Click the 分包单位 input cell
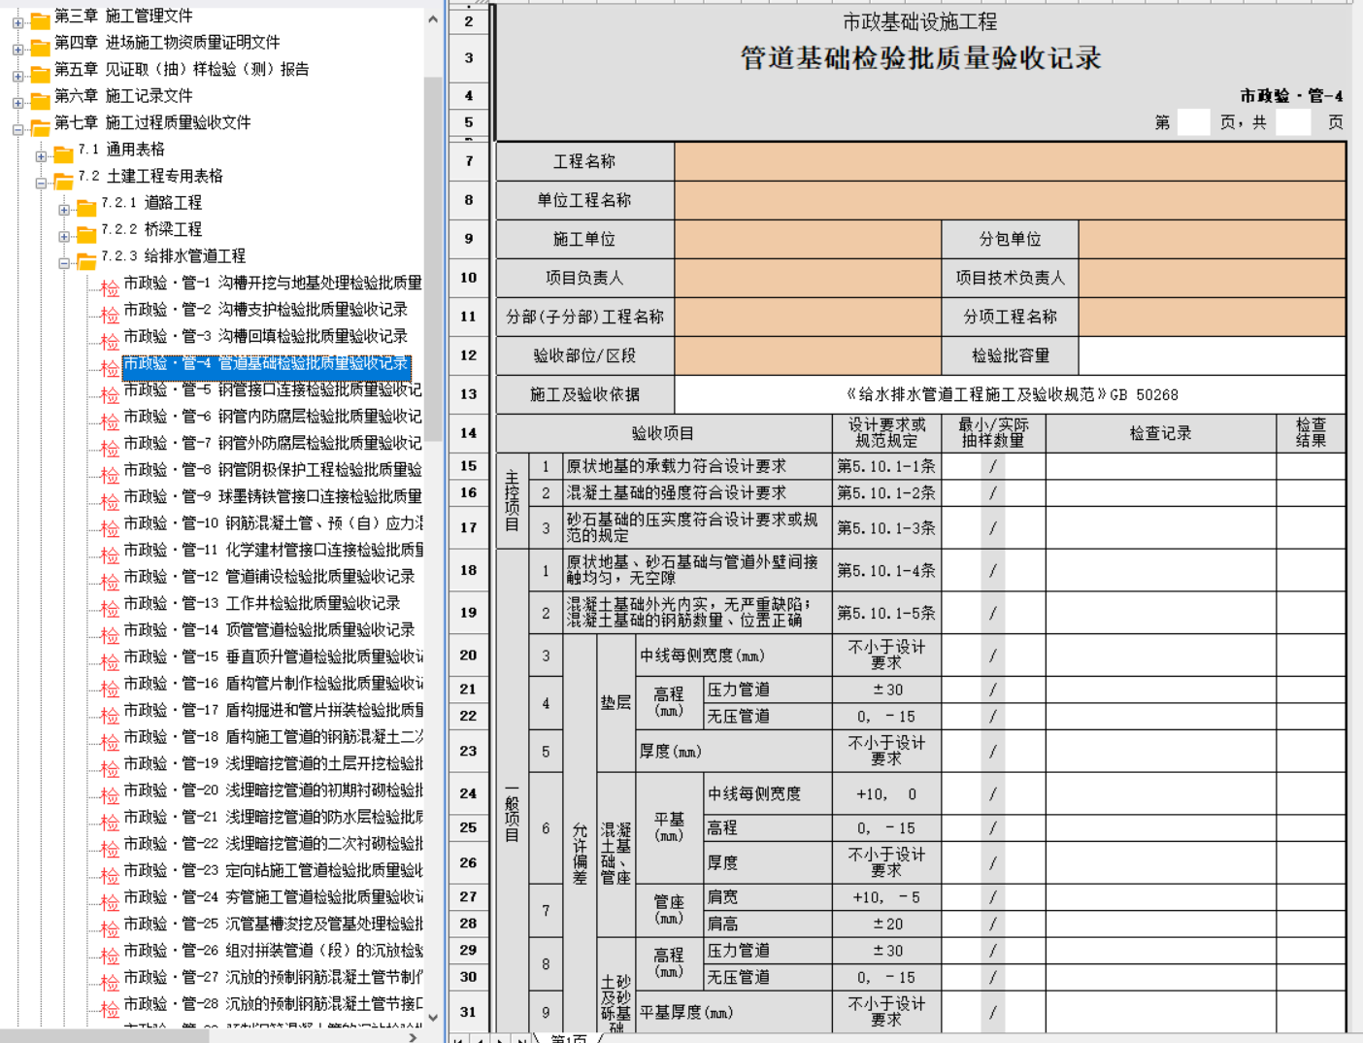The height and width of the screenshot is (1043, 1363). point(1212,239)
